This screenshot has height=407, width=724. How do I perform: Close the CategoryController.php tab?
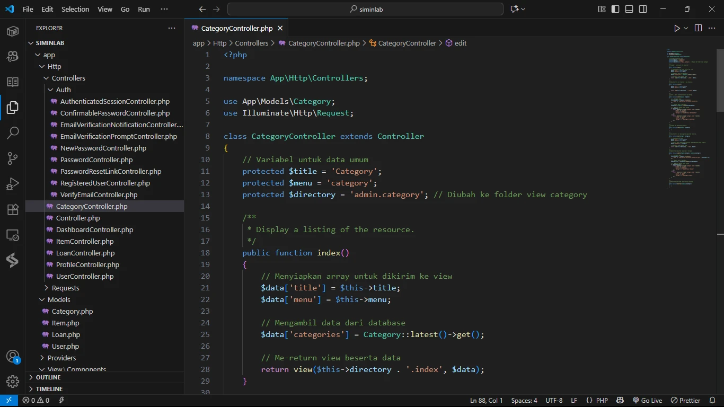click(x=280, y=28)
